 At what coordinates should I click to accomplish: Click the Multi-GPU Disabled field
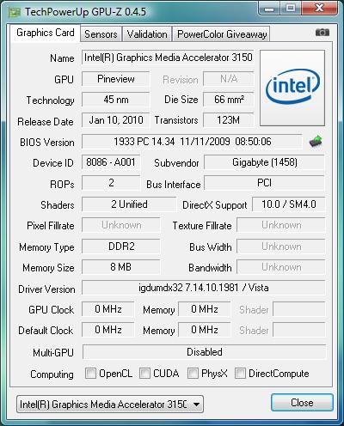tap(205, 352)
